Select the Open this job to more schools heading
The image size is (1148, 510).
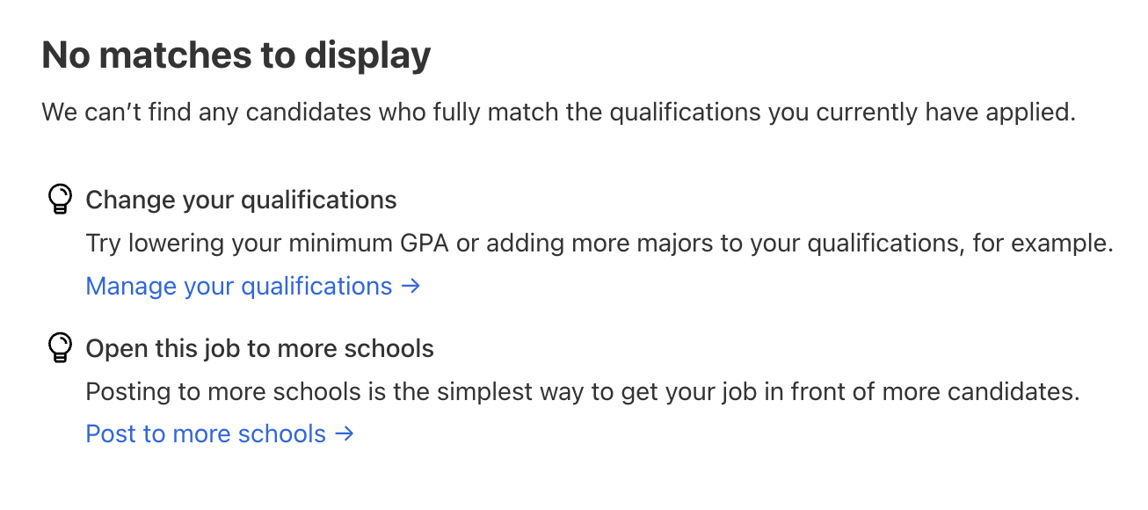(x=259, y=348)
